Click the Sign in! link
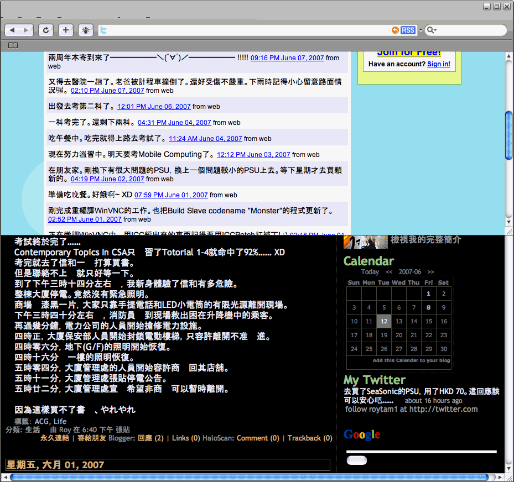 tap(438, 64)
